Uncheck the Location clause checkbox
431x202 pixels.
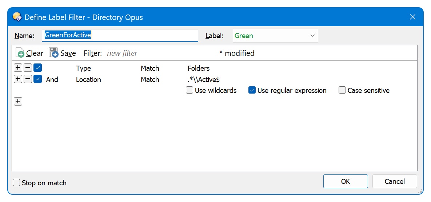click(38, 79)
